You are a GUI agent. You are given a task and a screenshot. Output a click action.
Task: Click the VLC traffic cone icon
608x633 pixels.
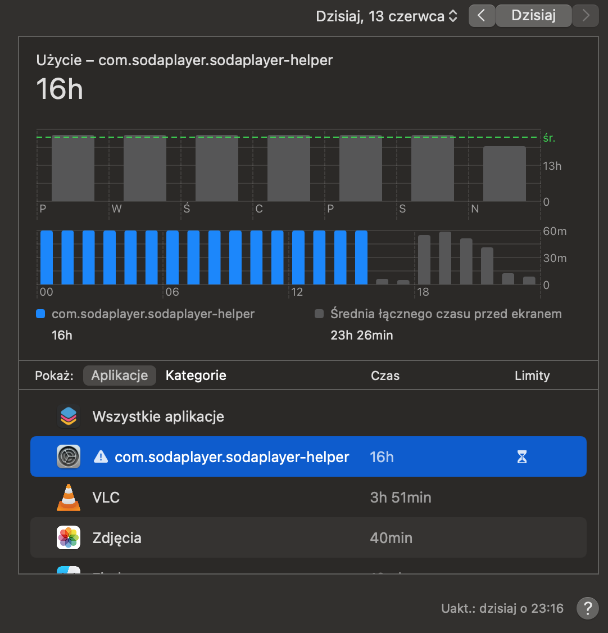pos(69,498)
